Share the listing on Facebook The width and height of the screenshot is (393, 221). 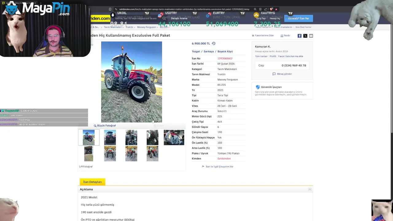(x=299, y=36)
